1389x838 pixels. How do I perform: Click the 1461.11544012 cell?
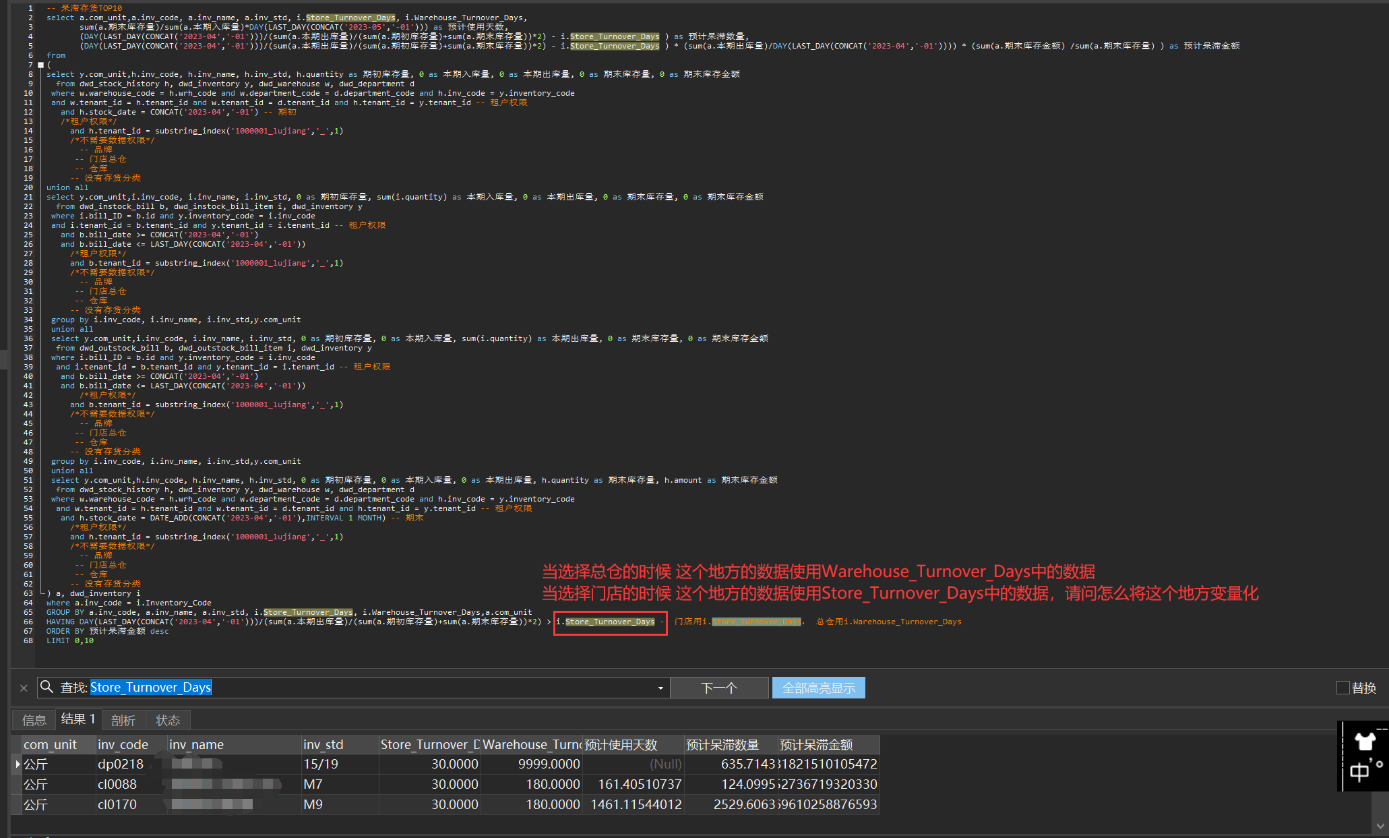coord(634,804)
